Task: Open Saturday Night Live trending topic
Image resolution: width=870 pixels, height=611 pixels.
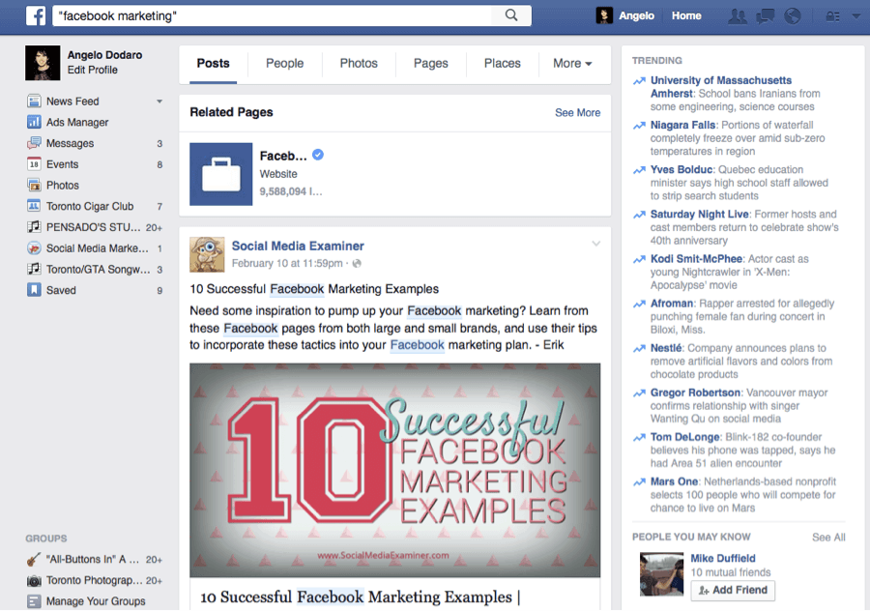Action: click(700, 215)
